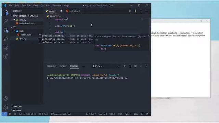Choose def(abstract cla... snippet suggestion
This screenshot has height=123, width=219.
pos(66,42)
